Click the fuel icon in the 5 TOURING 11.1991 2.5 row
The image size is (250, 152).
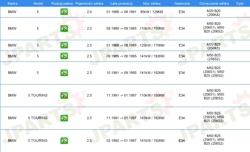point(64,118)
